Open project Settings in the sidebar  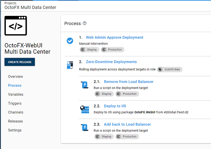click(15, 130)
